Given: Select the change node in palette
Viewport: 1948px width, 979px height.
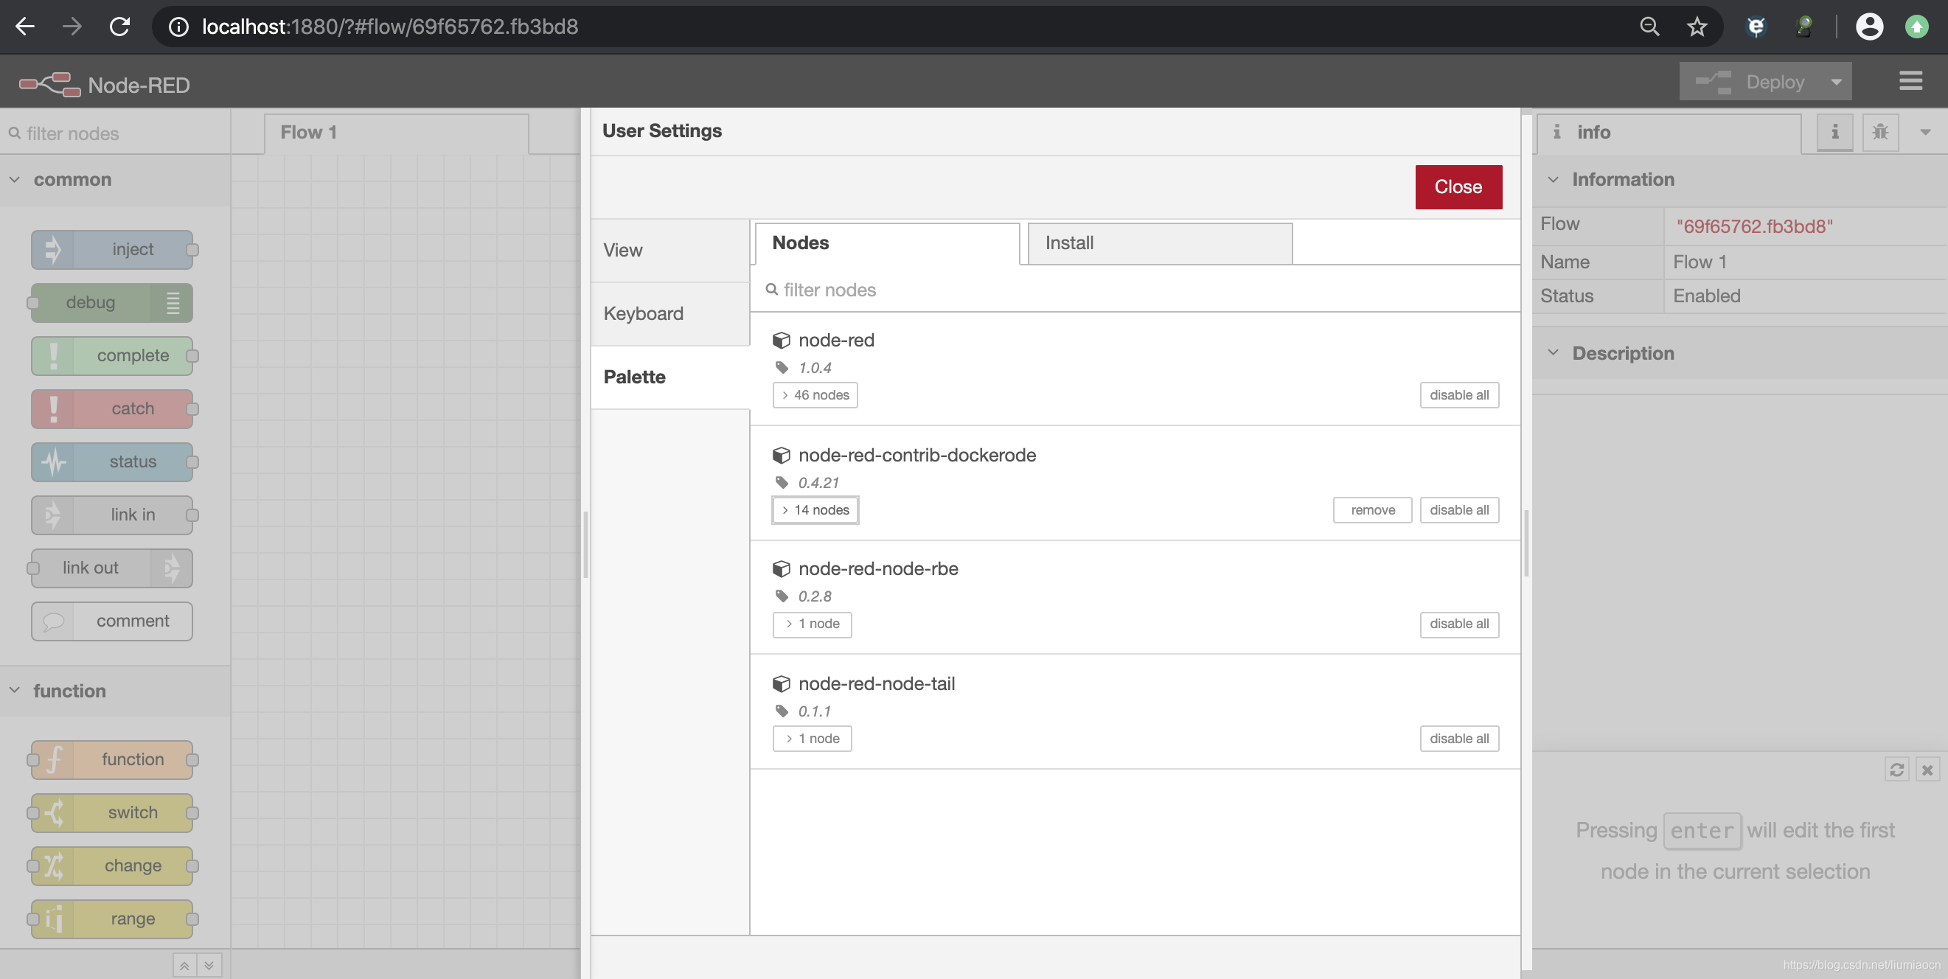Looking at the screenshot, I should click(x=112, y=865).
